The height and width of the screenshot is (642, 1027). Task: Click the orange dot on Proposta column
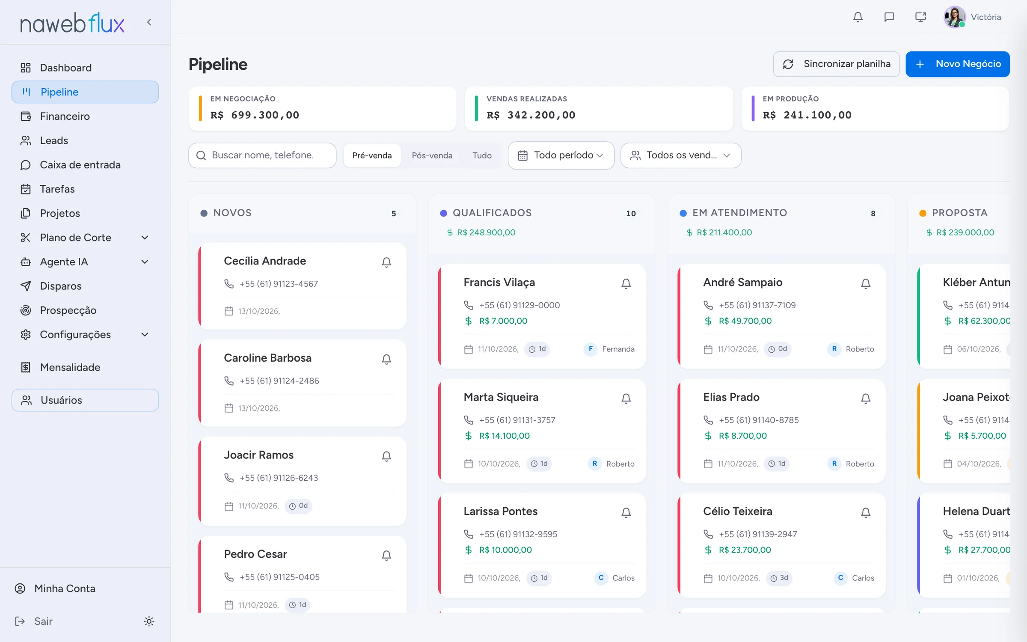pyautogui.click(x=923, y=213)
